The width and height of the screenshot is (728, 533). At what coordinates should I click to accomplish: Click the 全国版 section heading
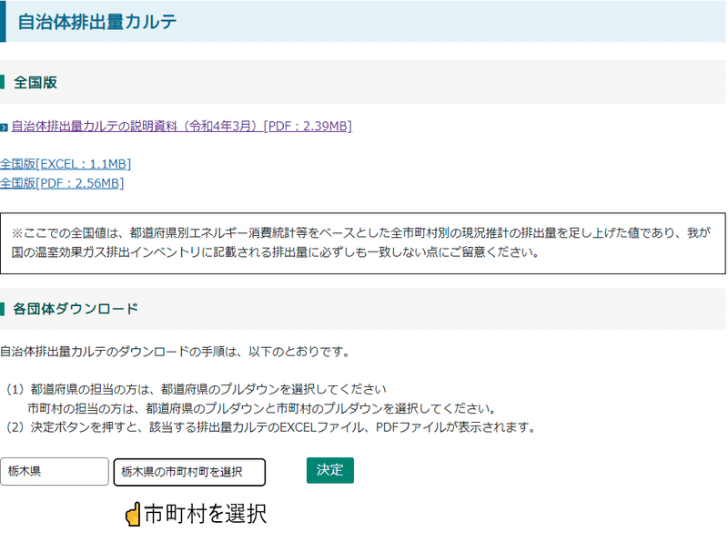[x=35, y=83]
